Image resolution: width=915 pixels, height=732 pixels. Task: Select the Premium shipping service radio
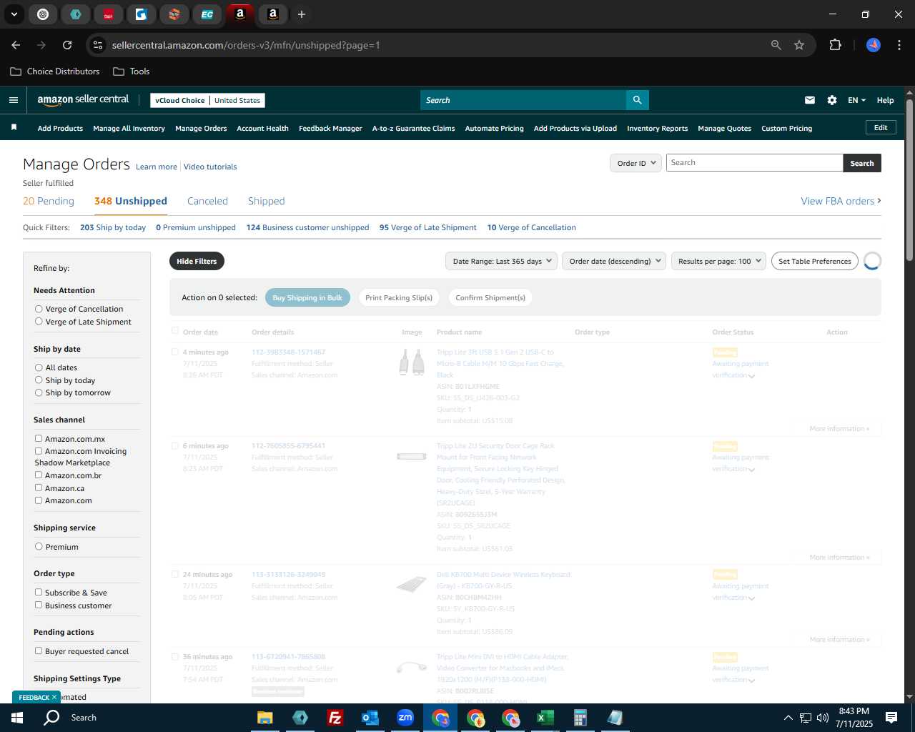click(x=39, y=546)
